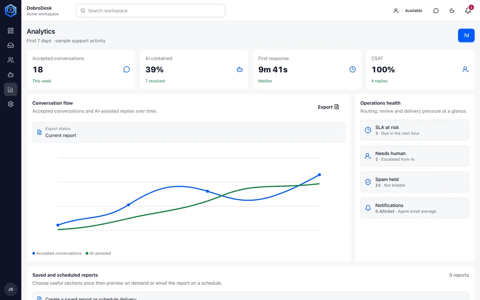Click clock icon in First response card

coord(352,70)
